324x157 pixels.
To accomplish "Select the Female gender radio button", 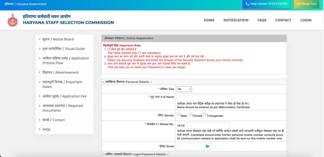I will click(x=190, y=114).
